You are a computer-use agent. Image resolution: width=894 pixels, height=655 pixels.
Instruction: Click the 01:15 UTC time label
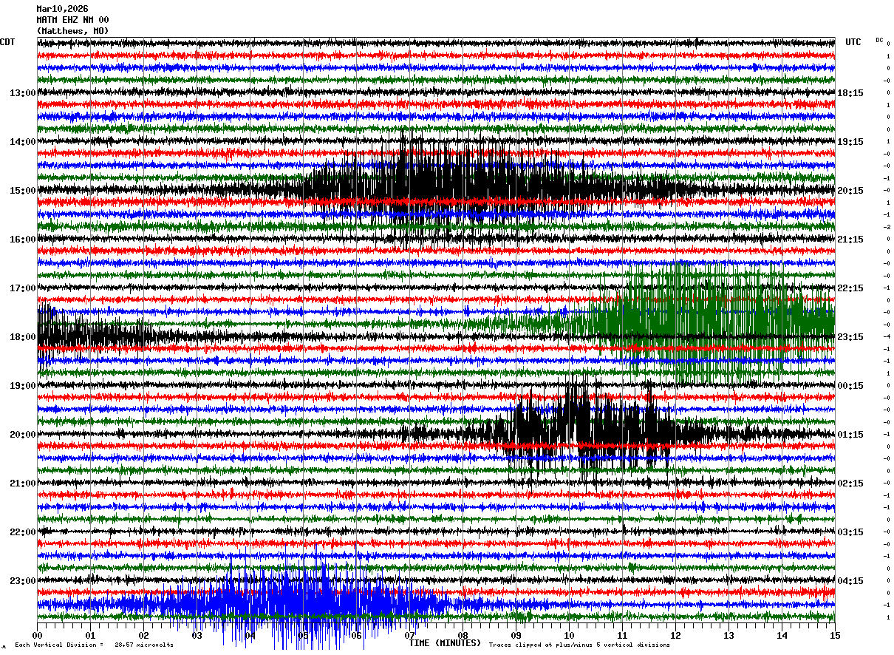pyautogui.click(x=850, y=435)
